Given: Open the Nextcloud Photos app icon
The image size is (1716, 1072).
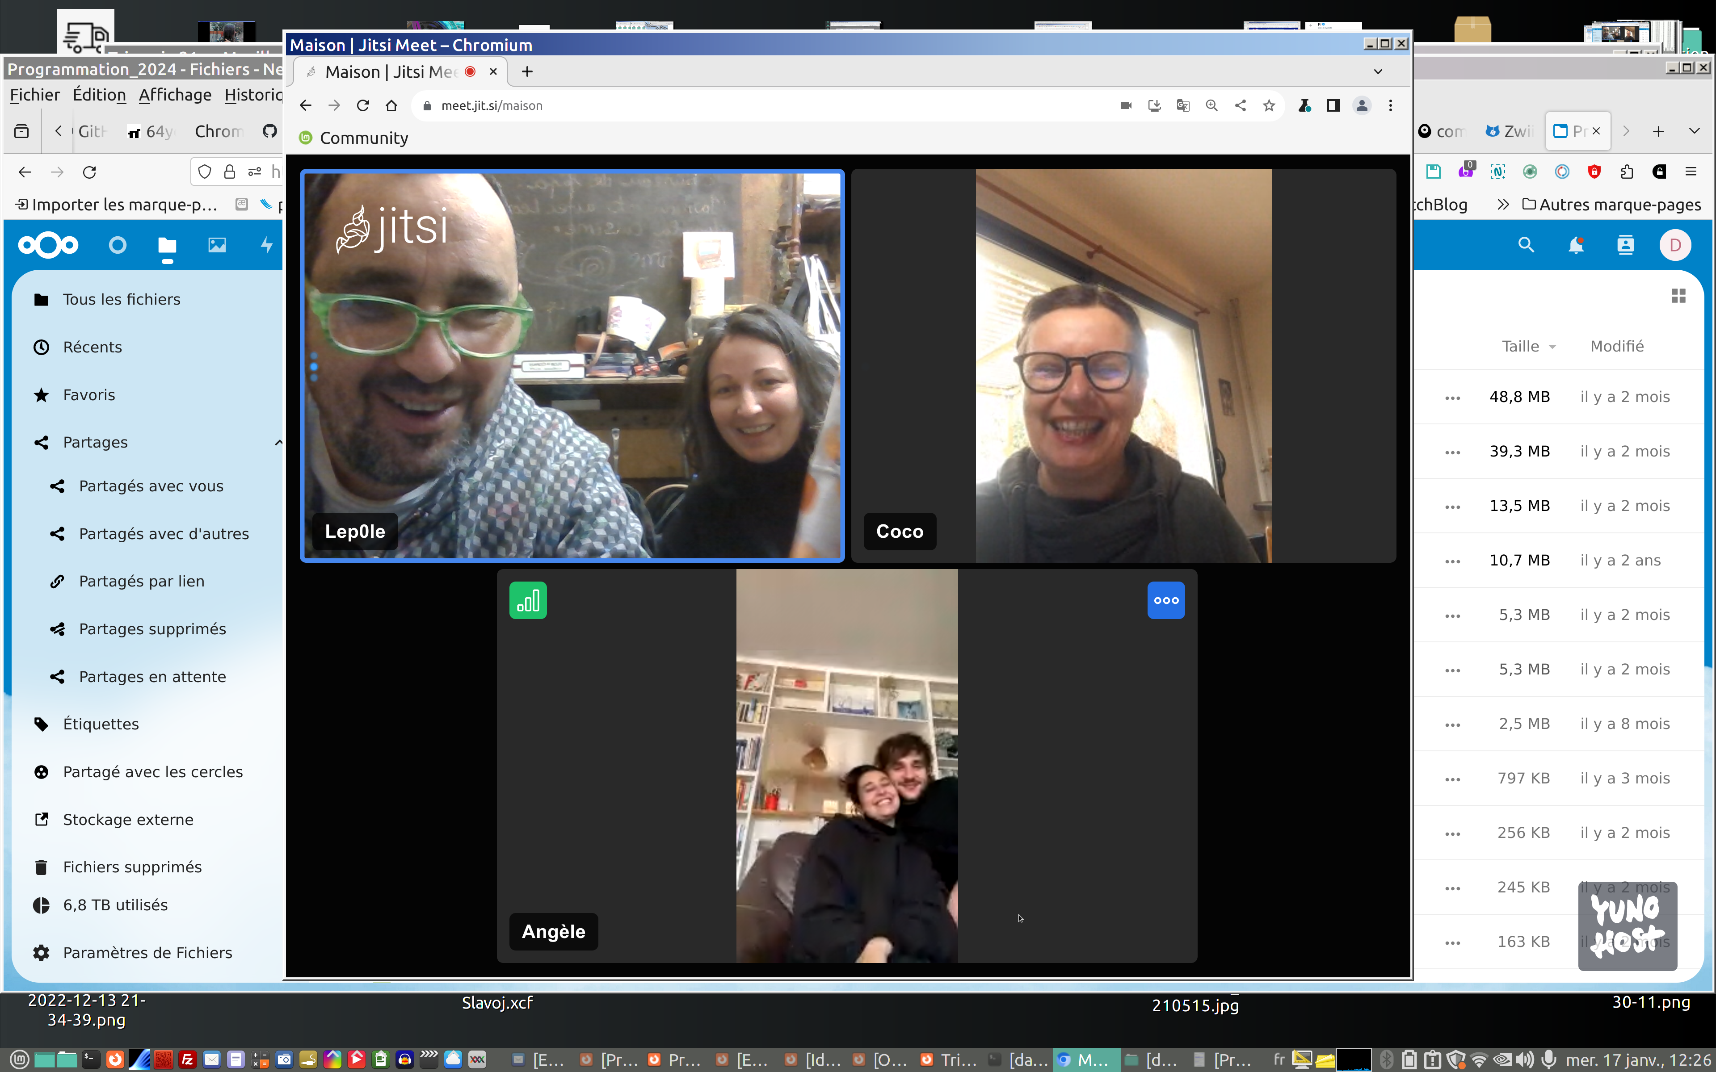Looking at the screenshot, I should pos(216,245).
